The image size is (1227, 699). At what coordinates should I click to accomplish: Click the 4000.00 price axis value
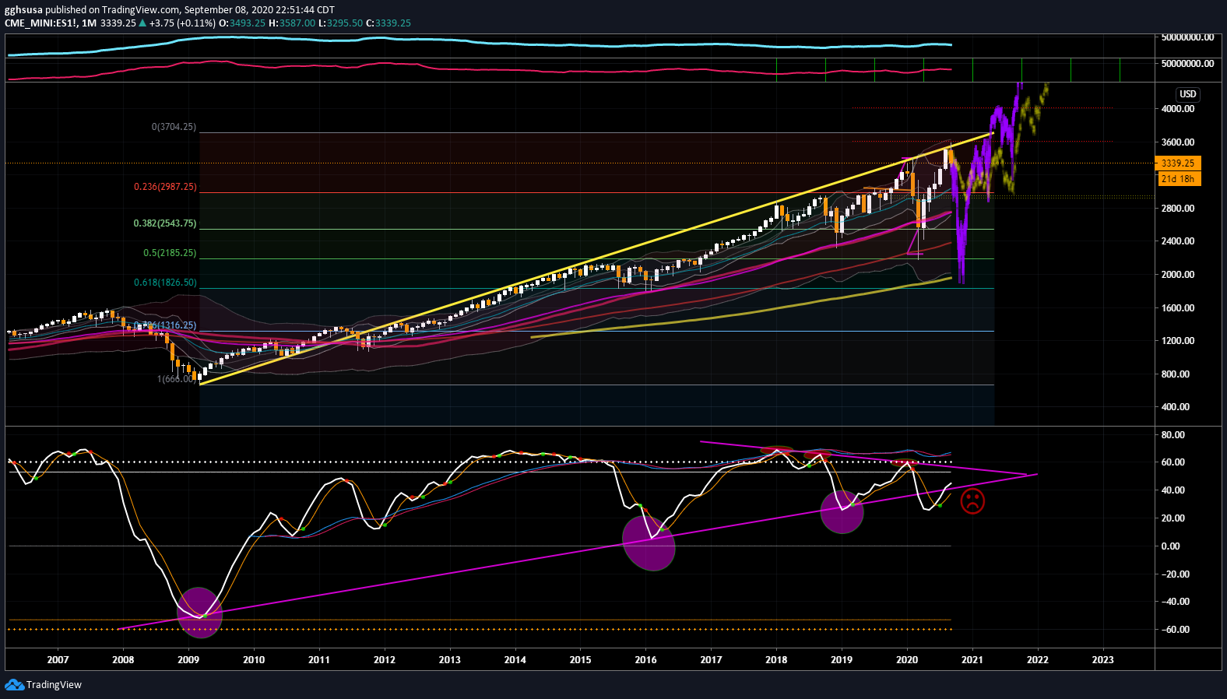[x=1178, y=109]
